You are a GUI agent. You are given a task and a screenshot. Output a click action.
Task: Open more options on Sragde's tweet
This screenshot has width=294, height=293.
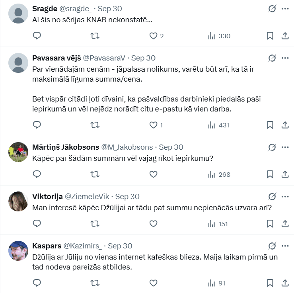[x=285, y=9]
